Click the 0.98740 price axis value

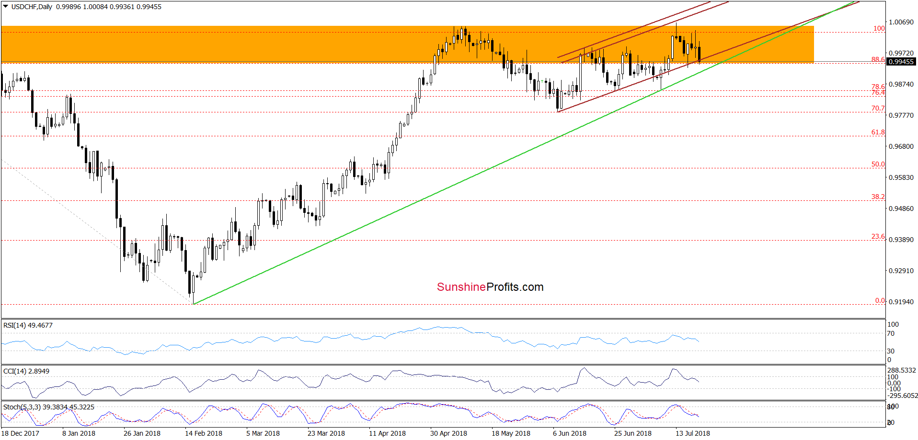coord(901,84)
